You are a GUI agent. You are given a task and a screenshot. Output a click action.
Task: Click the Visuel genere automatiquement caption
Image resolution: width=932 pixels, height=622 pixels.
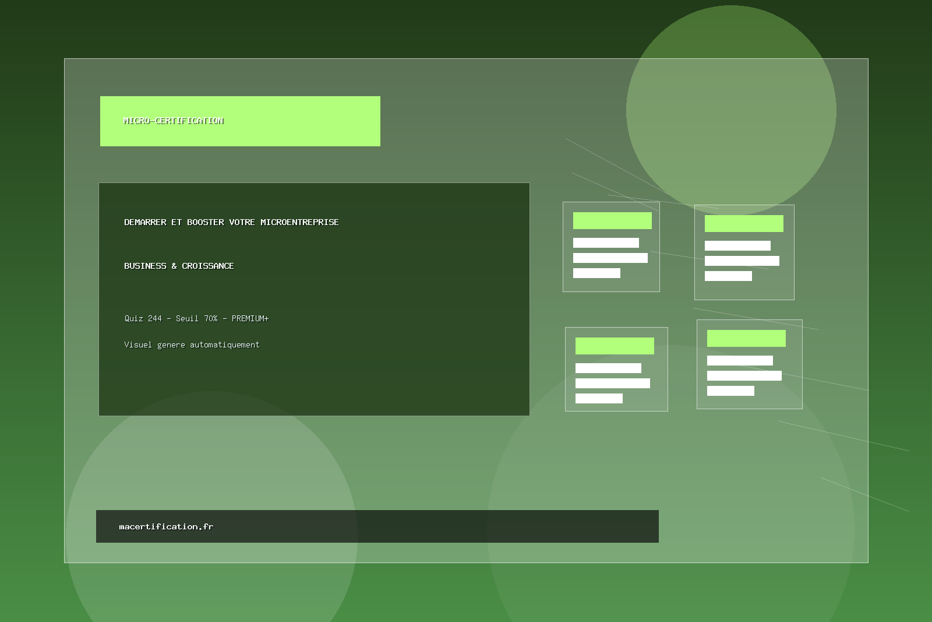coord(192,345)
